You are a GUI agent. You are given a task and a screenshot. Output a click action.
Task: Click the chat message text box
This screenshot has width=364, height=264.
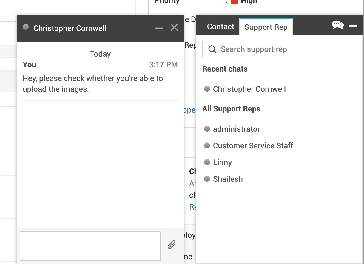[90, 246]
